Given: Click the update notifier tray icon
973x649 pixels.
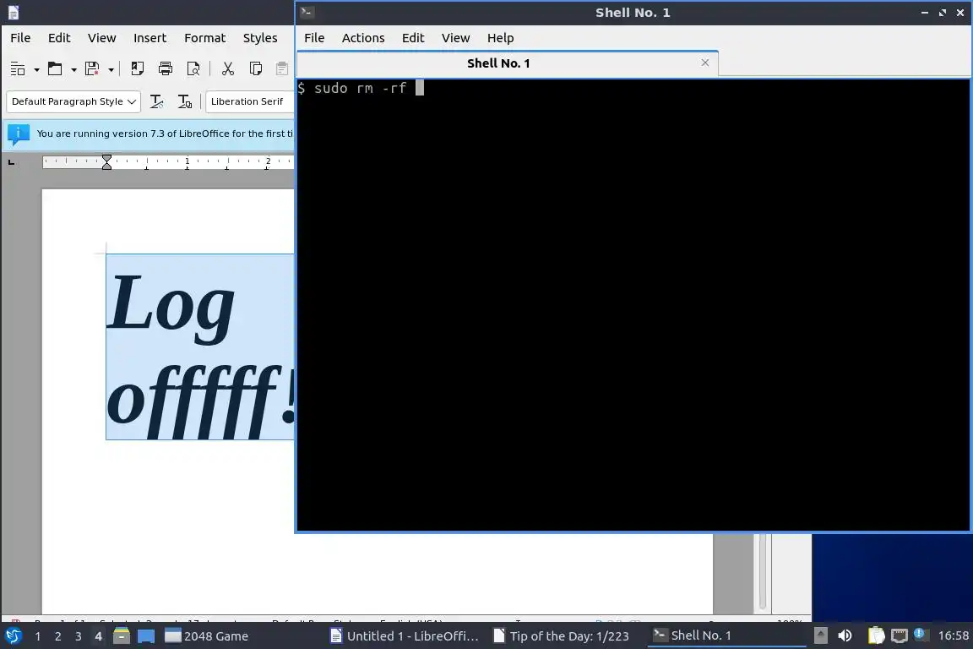Looking at the screenshot, I should (x=921, y=635).
